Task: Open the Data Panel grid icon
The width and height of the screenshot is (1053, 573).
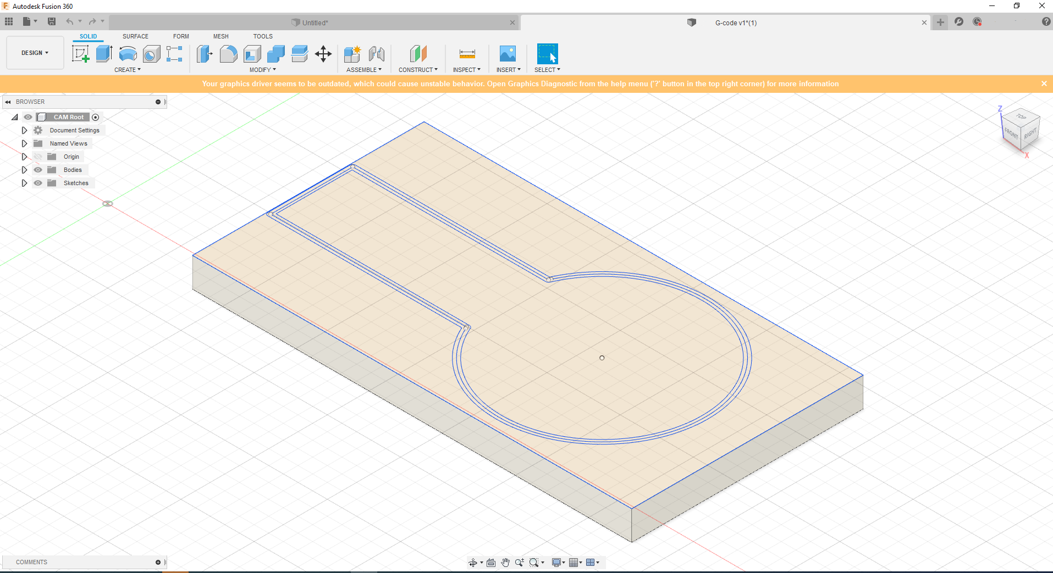Action: 9,21
